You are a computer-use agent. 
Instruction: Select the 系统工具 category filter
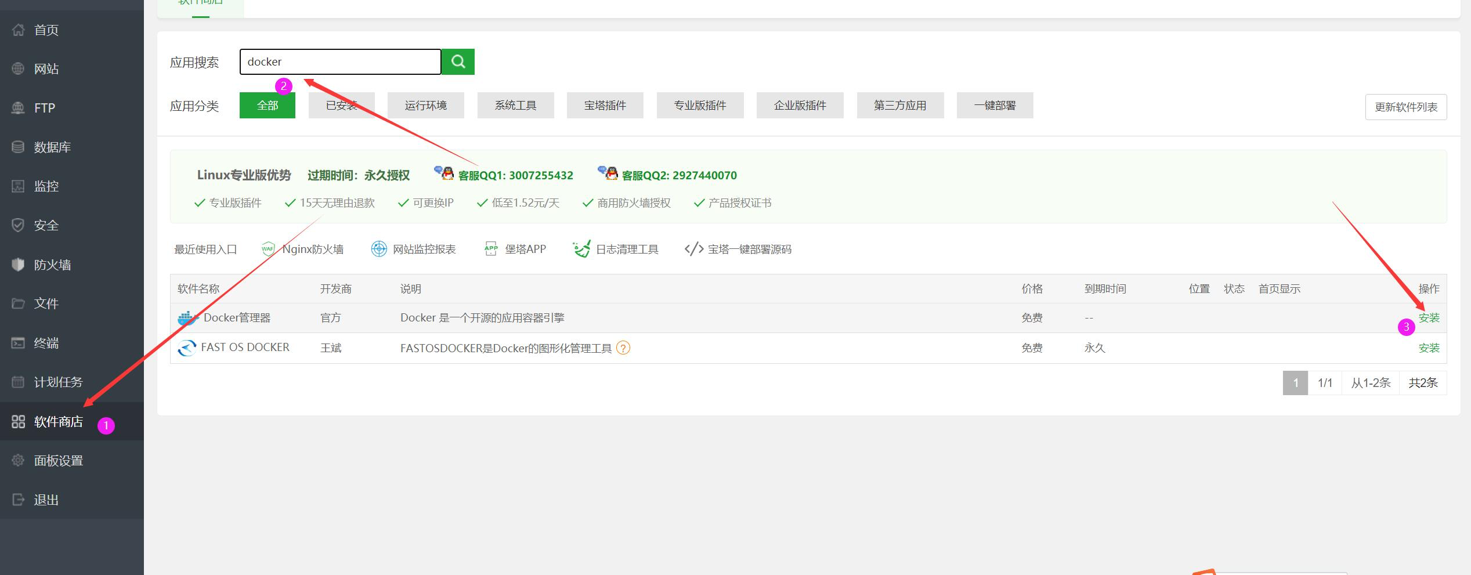click(x=516, y=105)
